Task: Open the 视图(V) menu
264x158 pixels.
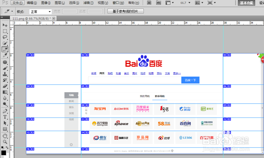Action: [x=103, y=3]
